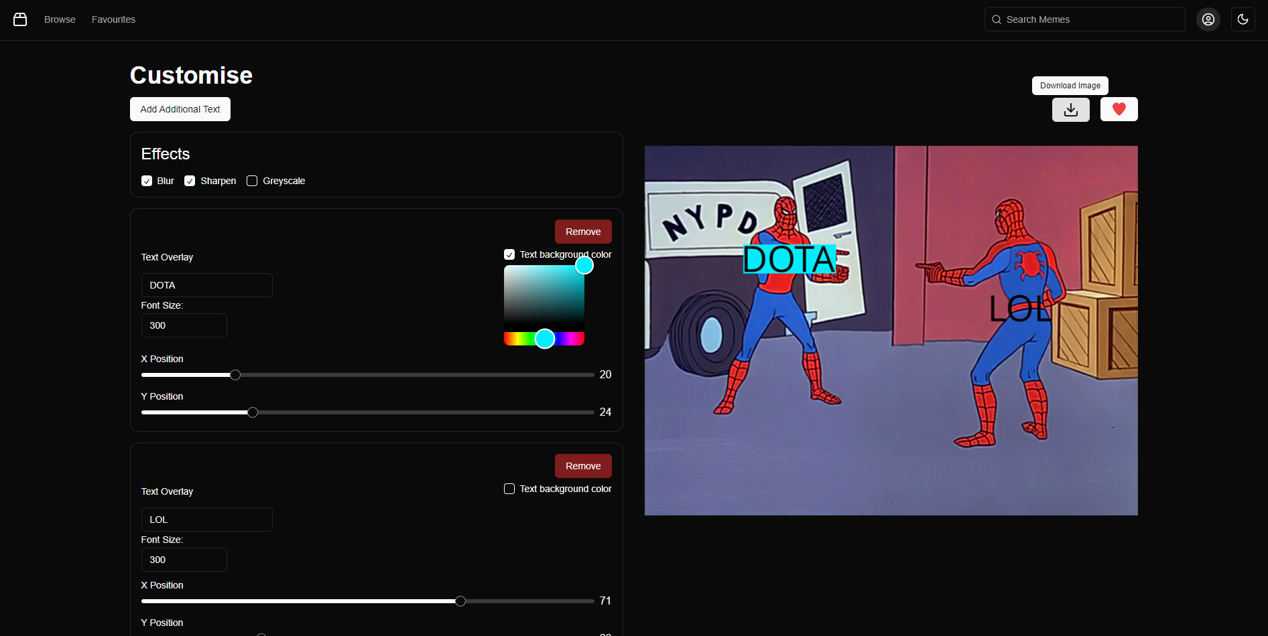The width and height of the screenshot is (1268, 636).
Task: Open the Browse page
Action: pyautogui.click(x=60, y=19)
